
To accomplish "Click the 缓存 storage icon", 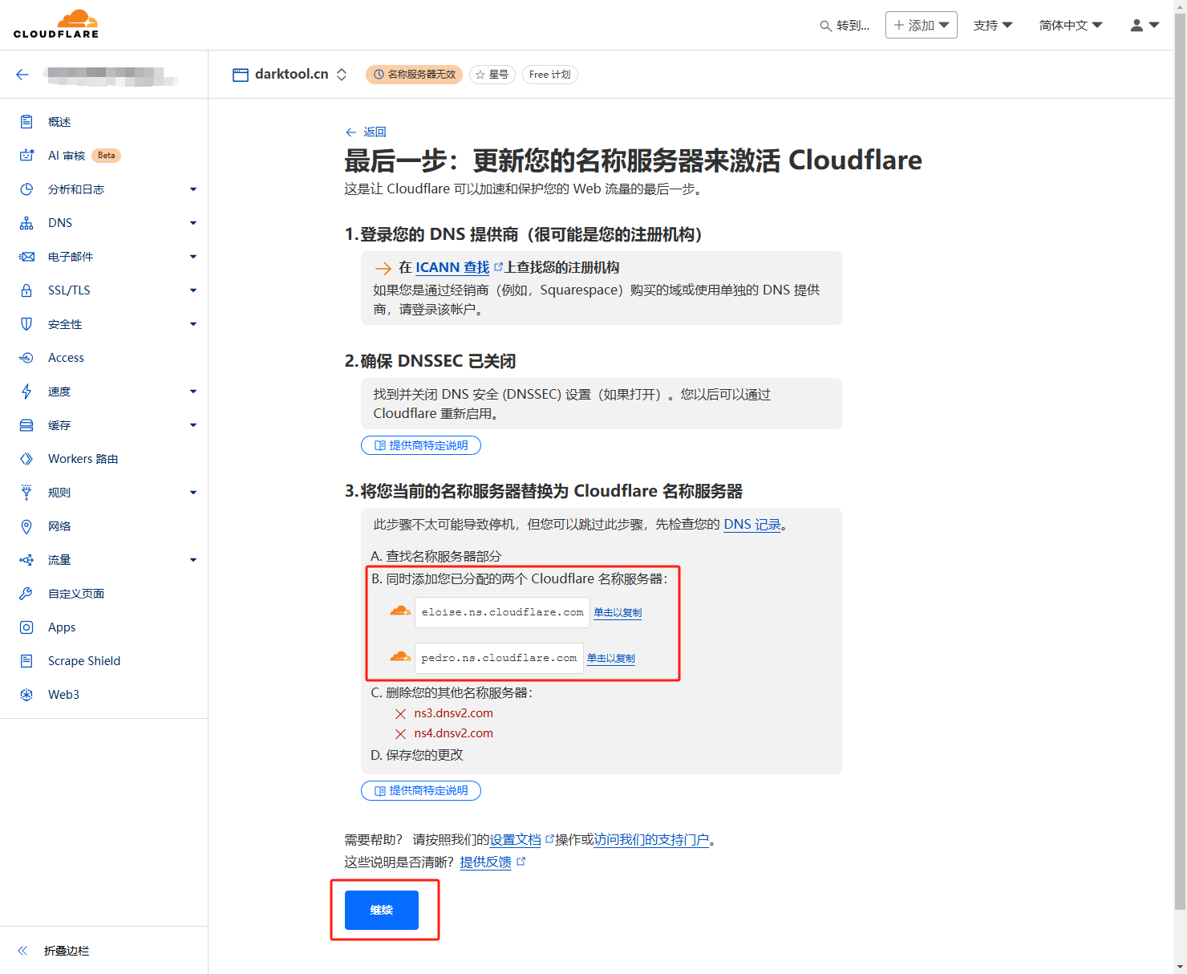I will [26, 425].
